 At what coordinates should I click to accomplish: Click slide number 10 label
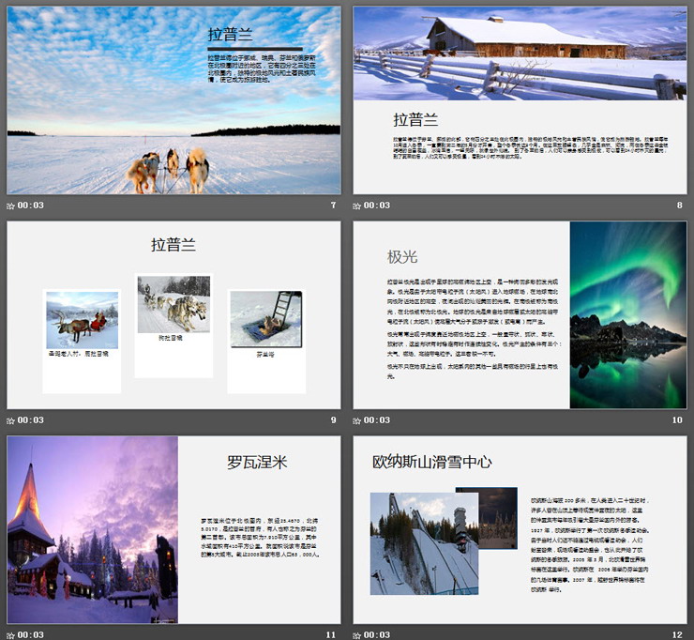pyautogui.click(x=677, y=419)
